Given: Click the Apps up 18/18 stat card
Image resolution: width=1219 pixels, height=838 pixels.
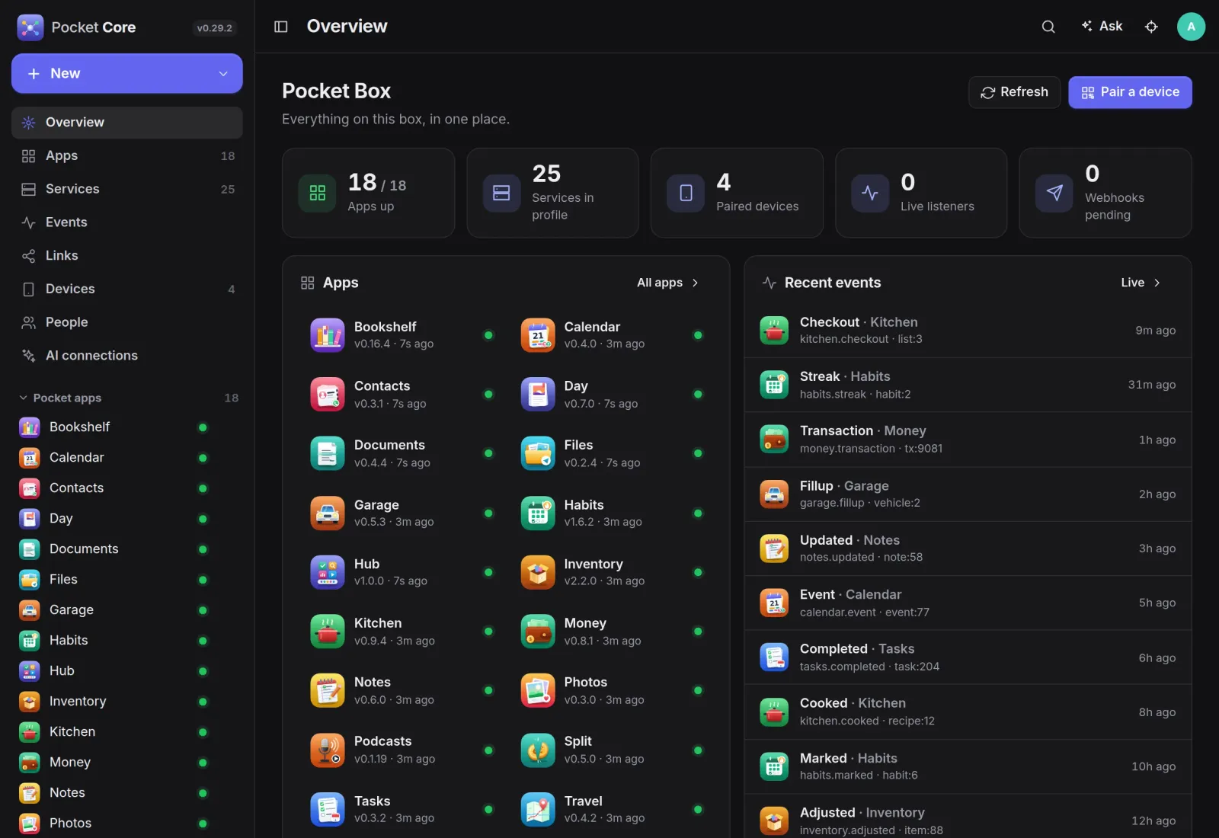Looking at the screenshot, I should 368,193.
